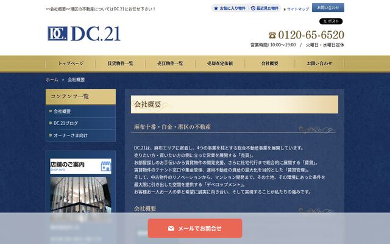The image size is (390, 244).
Task: Go to トップページ in the navigation bar
Action: pyautogui.click(x=71, y=63)
